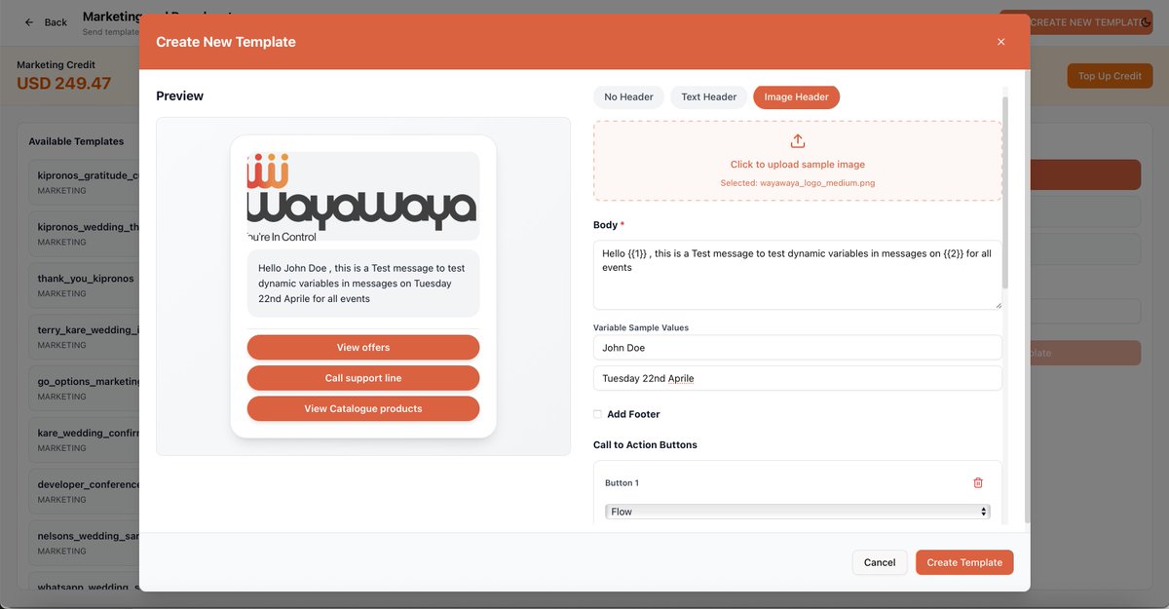Viewport: 1169px width, 609px height.
Task: Click the upload arrow icon
Action: tap(798, 141)
